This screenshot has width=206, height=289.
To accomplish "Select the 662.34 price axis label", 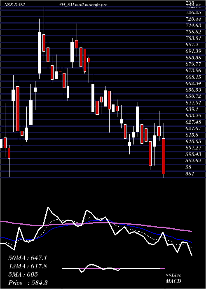I will tap(194, 83).
